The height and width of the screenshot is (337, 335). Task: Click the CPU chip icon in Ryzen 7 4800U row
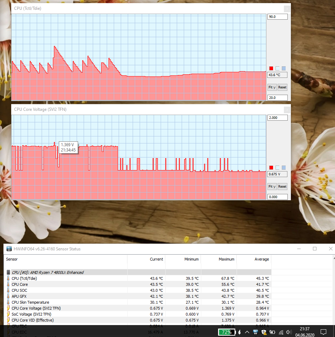coord(8,272)
